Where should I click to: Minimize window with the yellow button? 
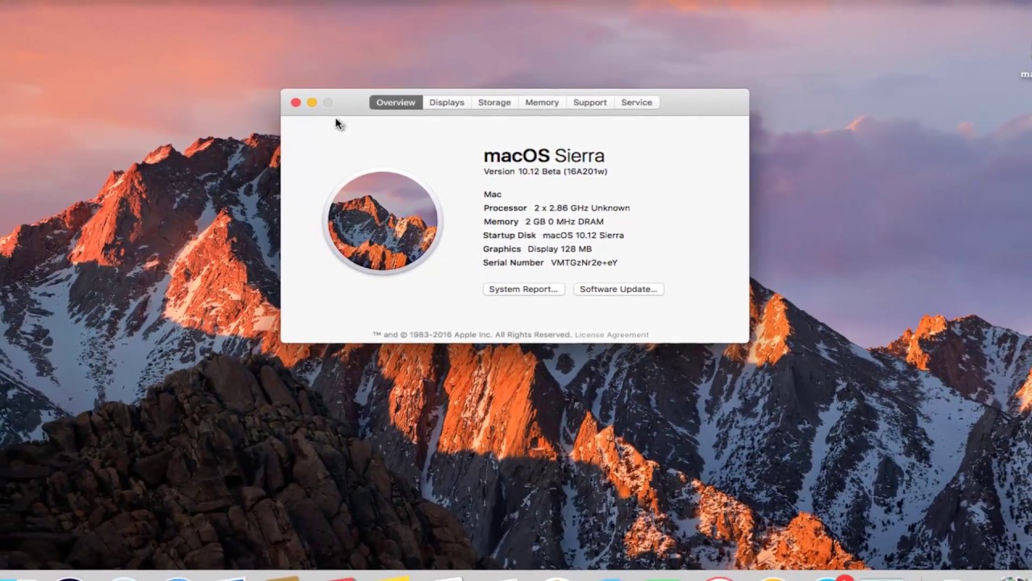coord(312,102)
